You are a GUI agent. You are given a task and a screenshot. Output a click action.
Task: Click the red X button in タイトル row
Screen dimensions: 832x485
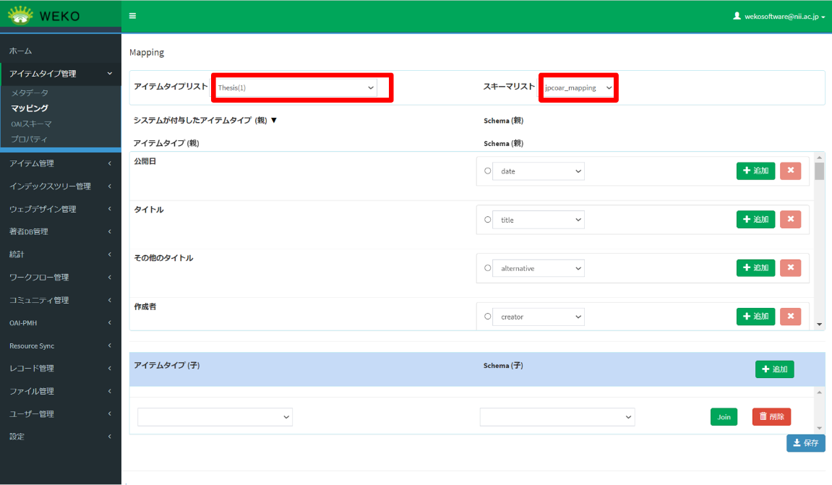(790, 219)
